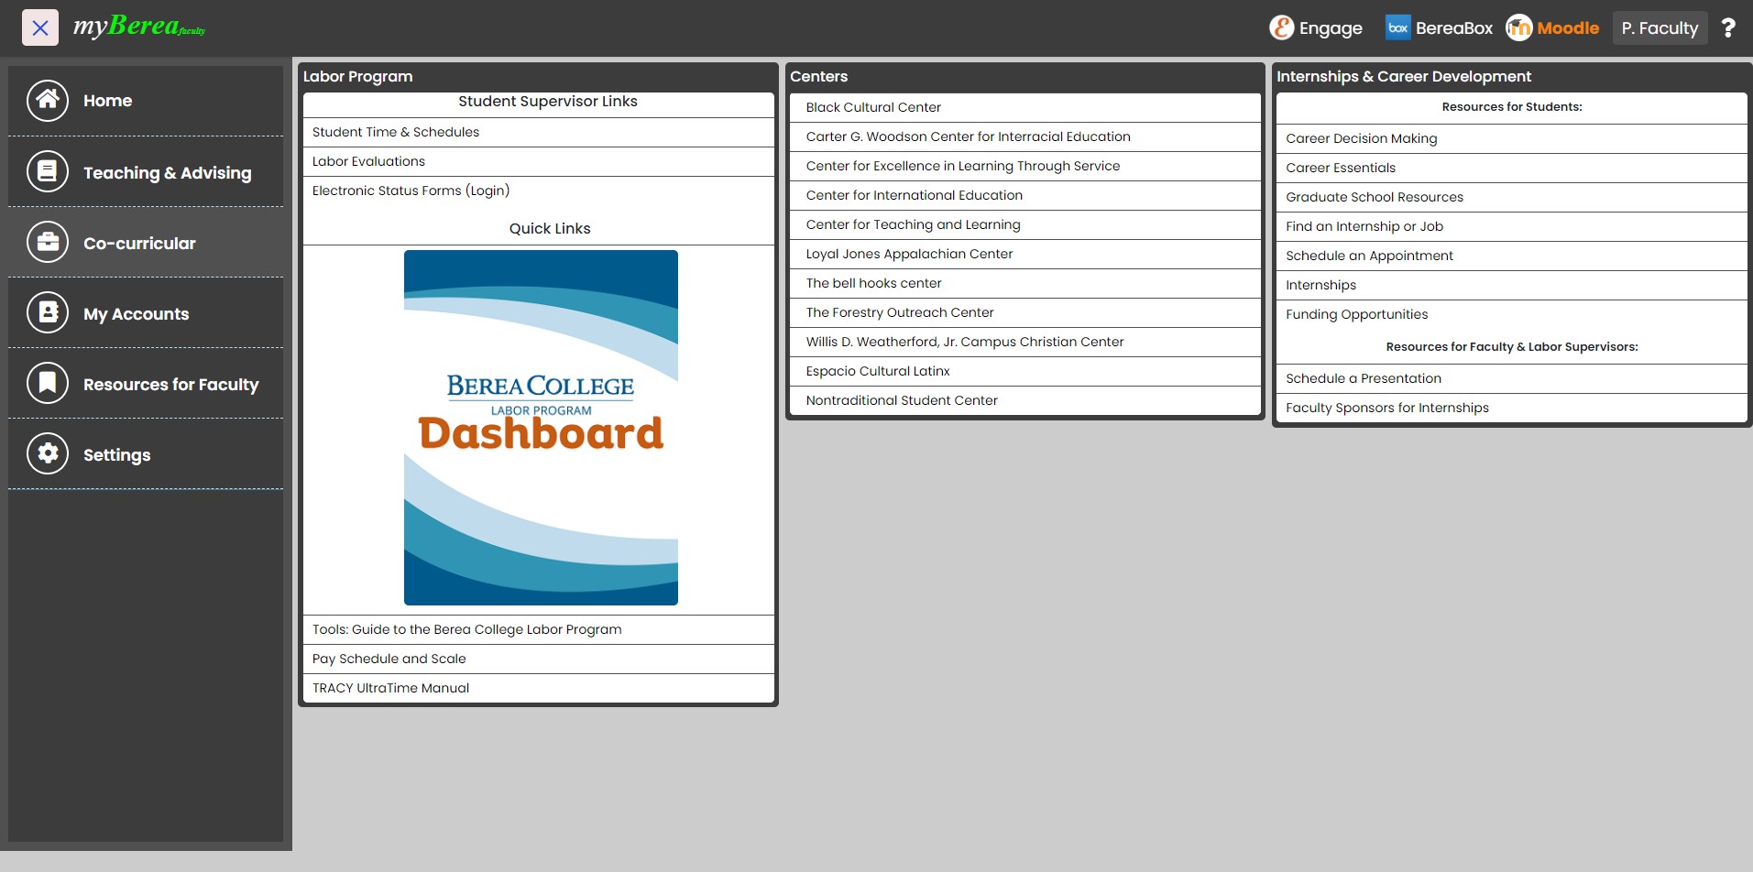This screenshot has height=872, width=1753.
Task: Click the Resources for Faculty bookmark icon
Action: (48, 384)
